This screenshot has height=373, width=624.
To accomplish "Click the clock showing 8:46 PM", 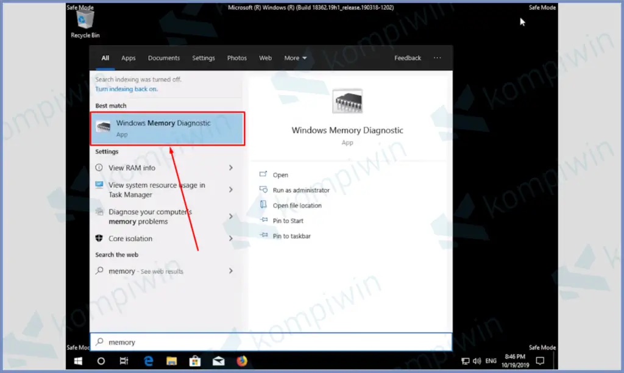I will pos(516,361).
